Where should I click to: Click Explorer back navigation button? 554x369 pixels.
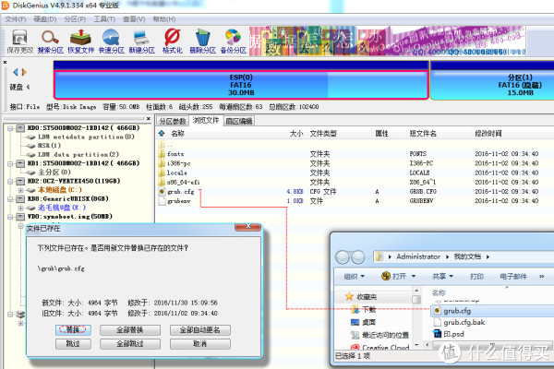tap(343, 257)
